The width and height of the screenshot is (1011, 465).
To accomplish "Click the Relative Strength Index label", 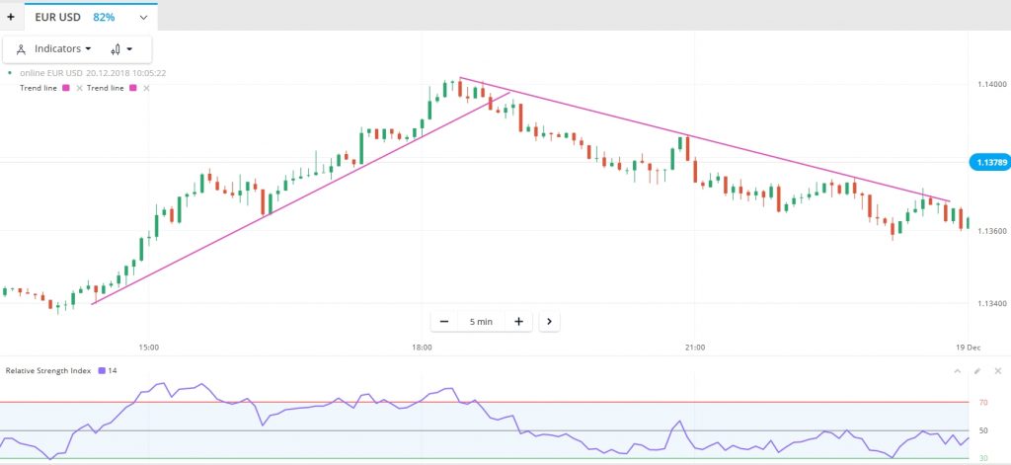I will point(47,370).
